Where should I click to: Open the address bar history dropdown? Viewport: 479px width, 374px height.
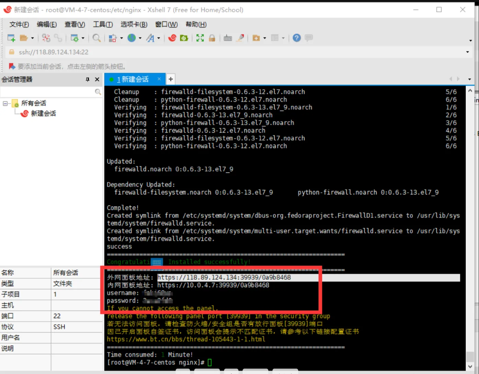pos(467,52)
